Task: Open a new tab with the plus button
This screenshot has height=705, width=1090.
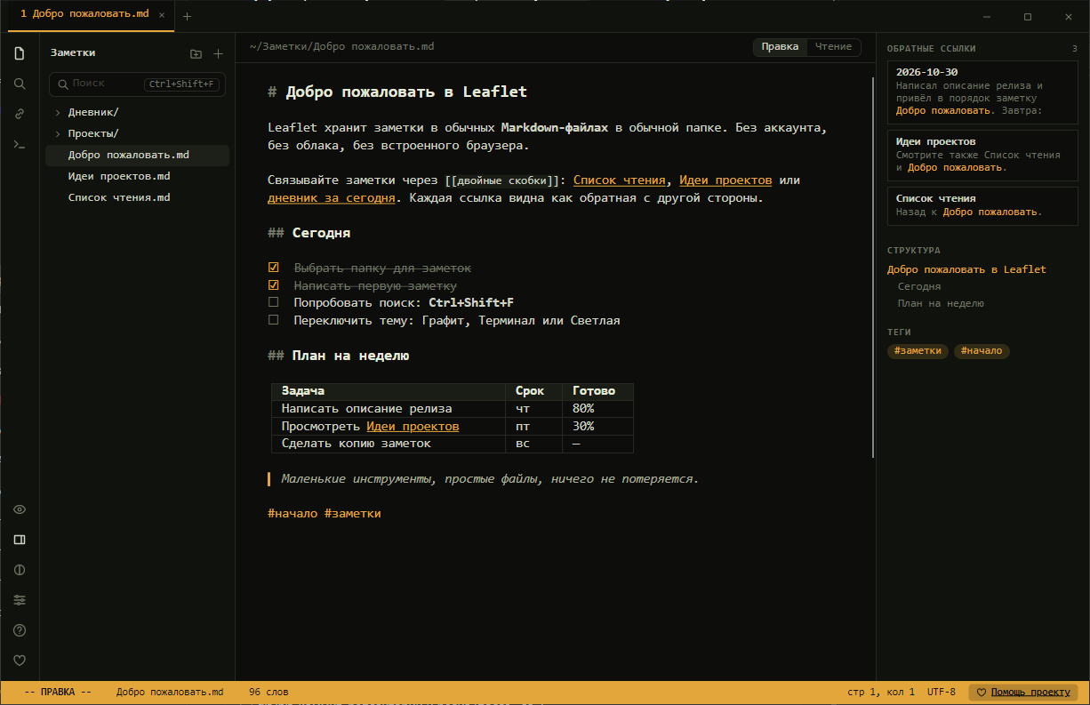Action: tap(187, 16)
